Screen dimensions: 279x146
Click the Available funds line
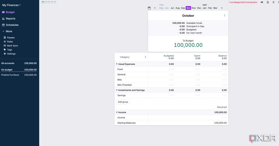point(187,23)
